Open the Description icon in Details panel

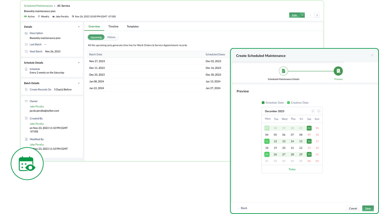[26, 33]
